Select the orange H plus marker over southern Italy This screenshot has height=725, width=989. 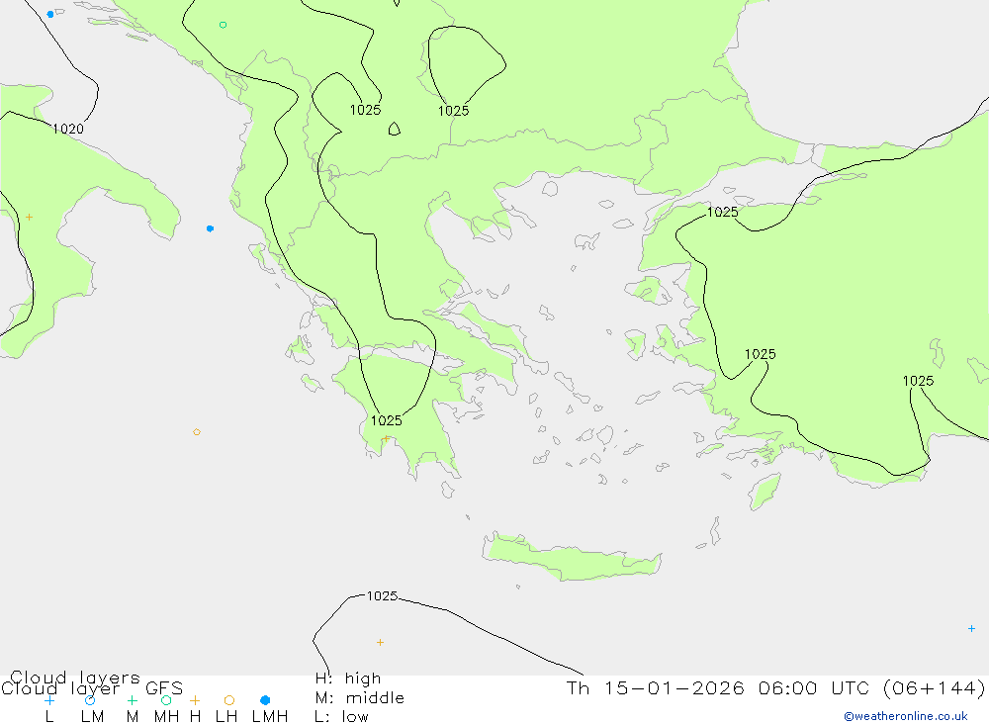tap(29, 217)
